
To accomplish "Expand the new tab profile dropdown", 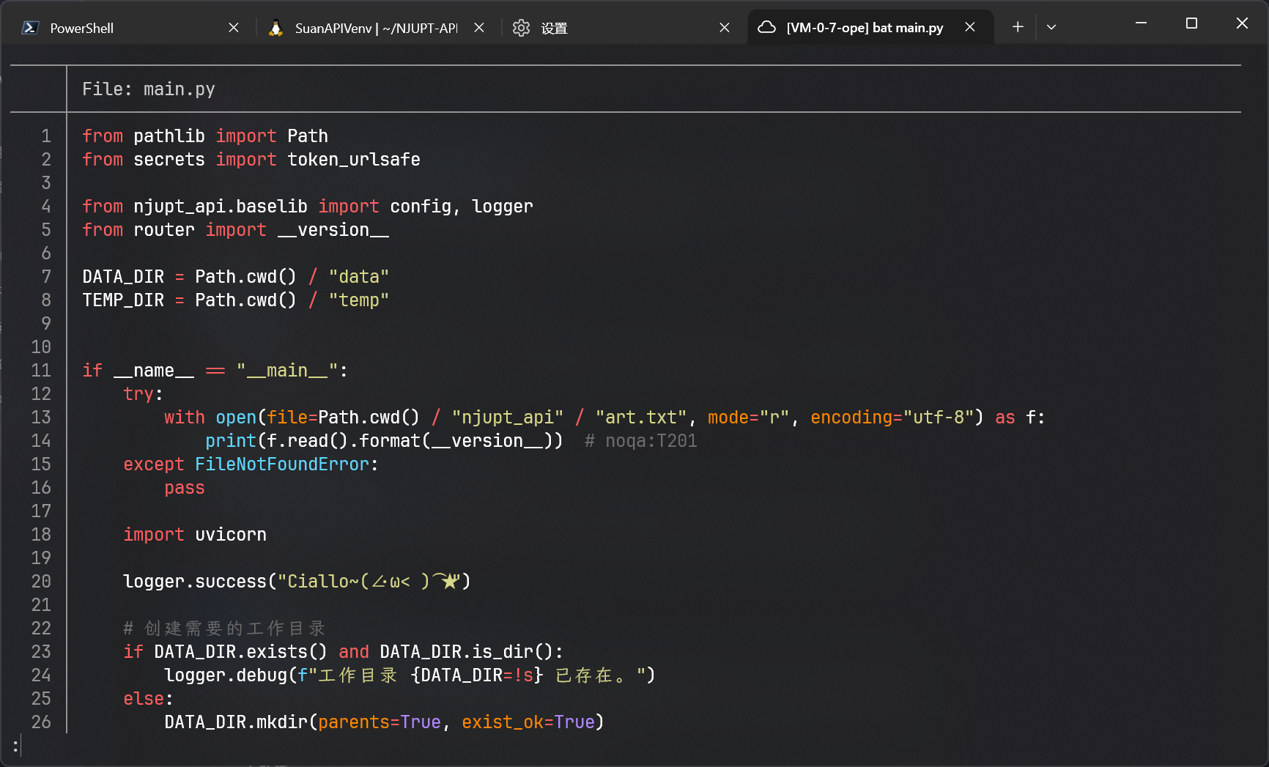I will (x=1051, y=27).
